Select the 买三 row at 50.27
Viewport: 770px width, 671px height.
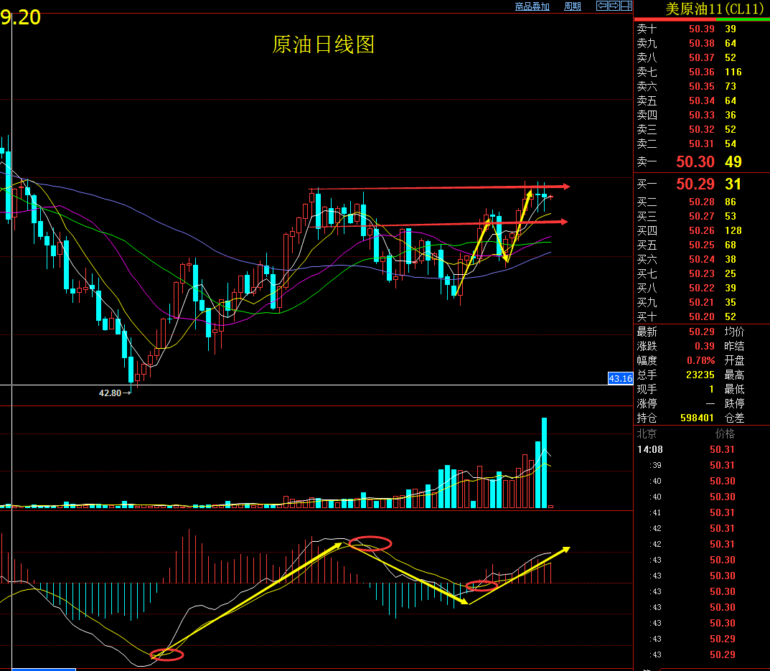click(702, 216)
